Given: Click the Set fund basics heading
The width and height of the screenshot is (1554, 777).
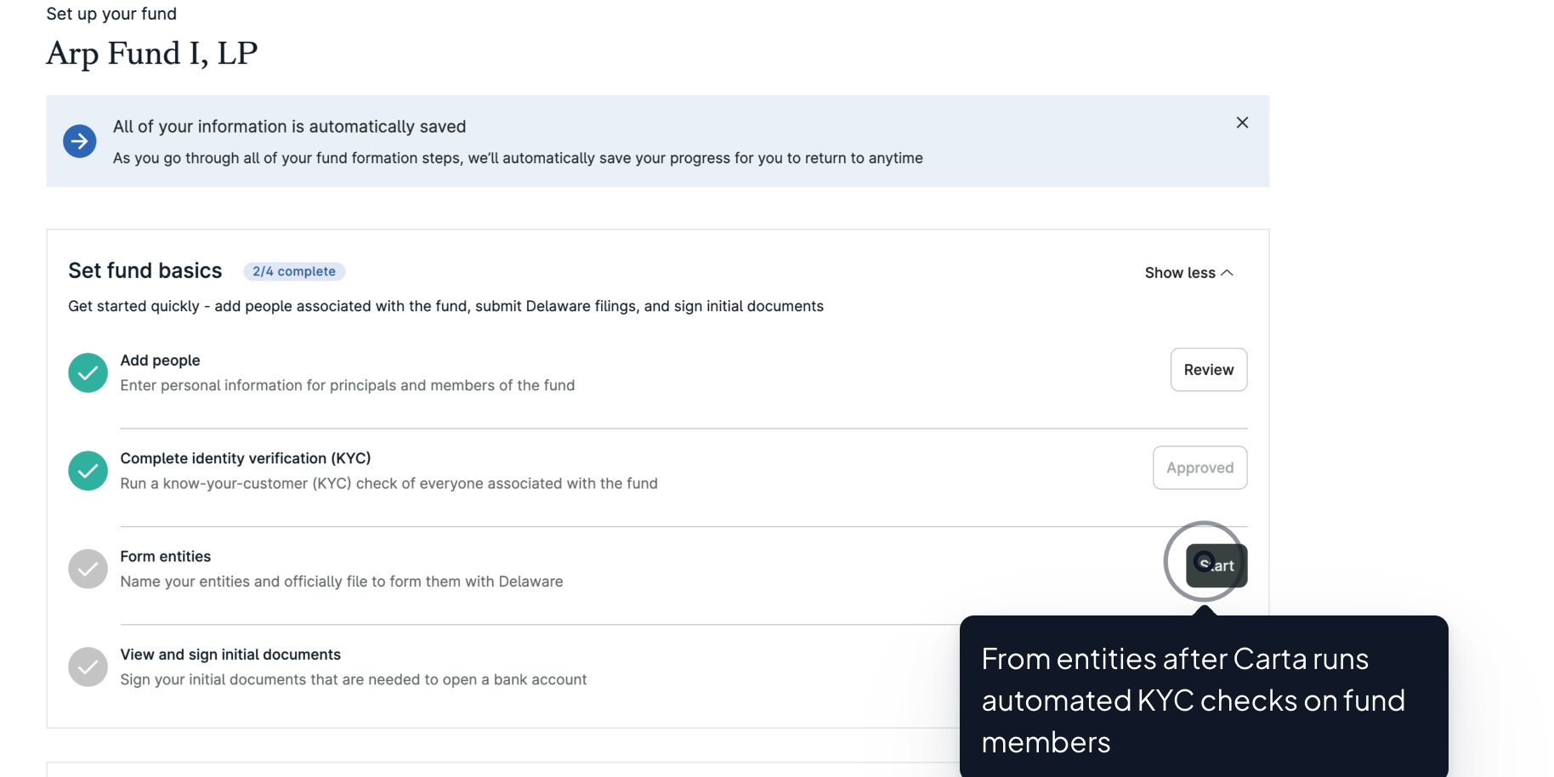Looking at the screenshot, I should (145, 271).
